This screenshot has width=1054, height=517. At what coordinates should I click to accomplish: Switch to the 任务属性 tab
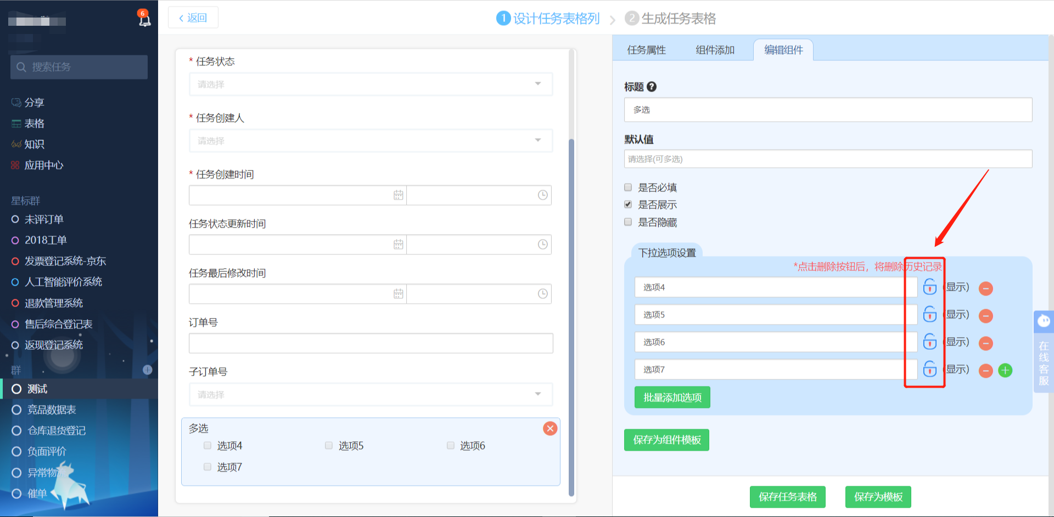646,50
